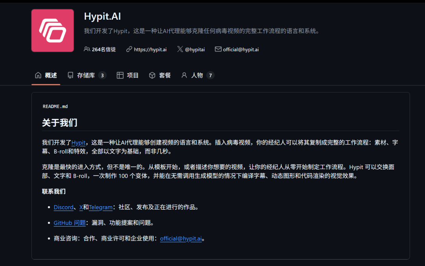Click the official@hypit.ai email in header
This screenshot has height=266, width=425.
(241, 49)
